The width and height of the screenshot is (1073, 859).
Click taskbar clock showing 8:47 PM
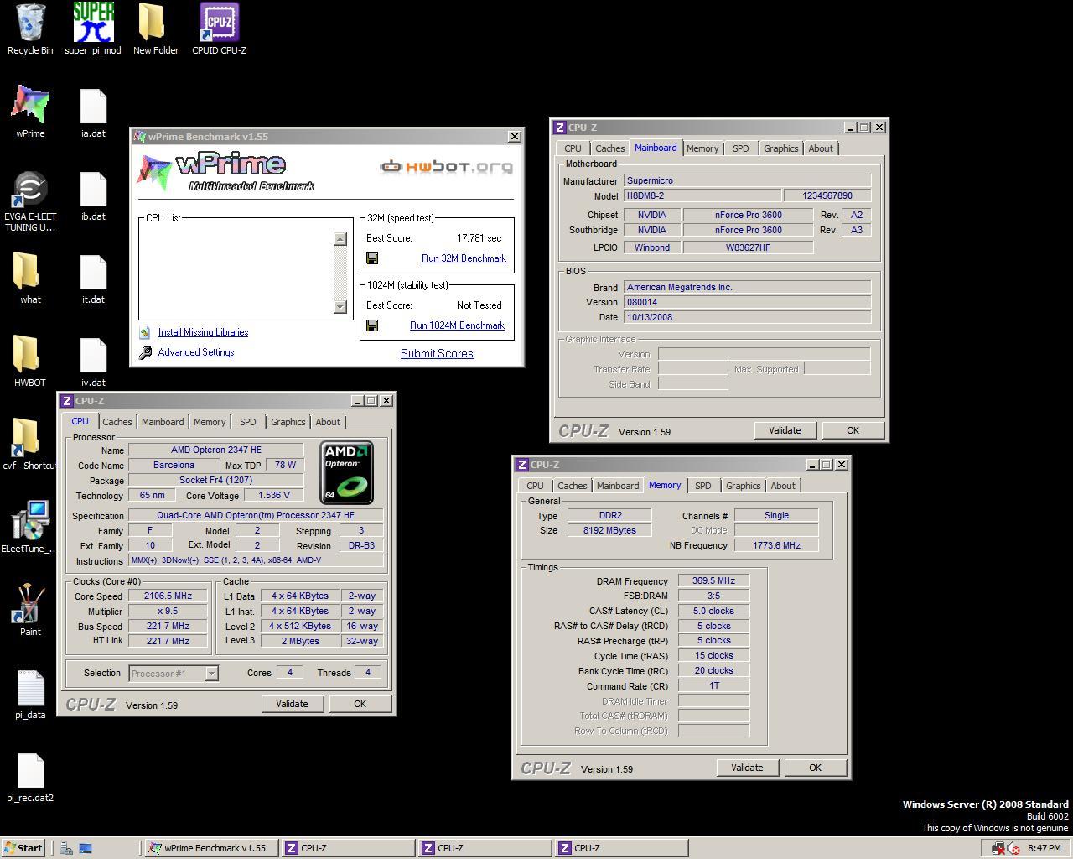pyautogui.click(x=1044, y=848)
